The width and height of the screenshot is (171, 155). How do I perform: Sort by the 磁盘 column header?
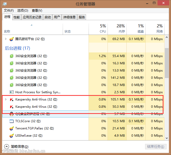pos(136,29)
